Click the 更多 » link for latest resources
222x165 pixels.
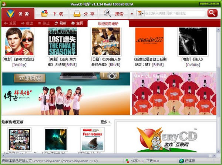coord(105,122)
